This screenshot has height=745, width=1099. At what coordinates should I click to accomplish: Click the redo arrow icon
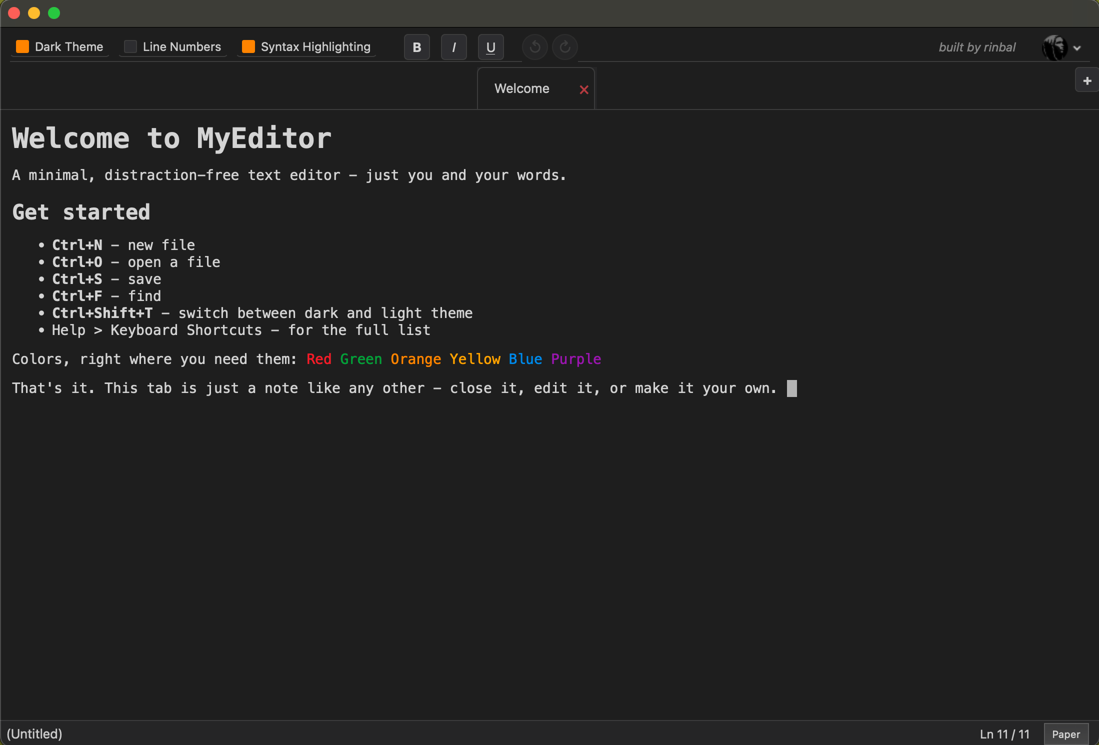(x=565, y=47)
